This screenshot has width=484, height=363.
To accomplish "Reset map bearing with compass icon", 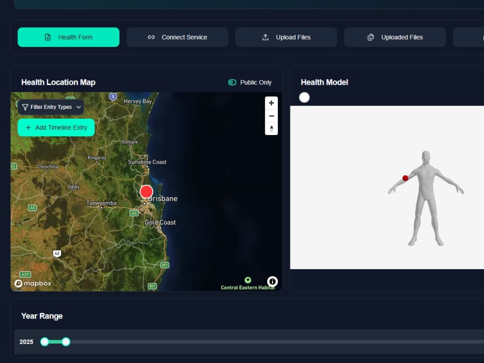I will click(272, 129).
